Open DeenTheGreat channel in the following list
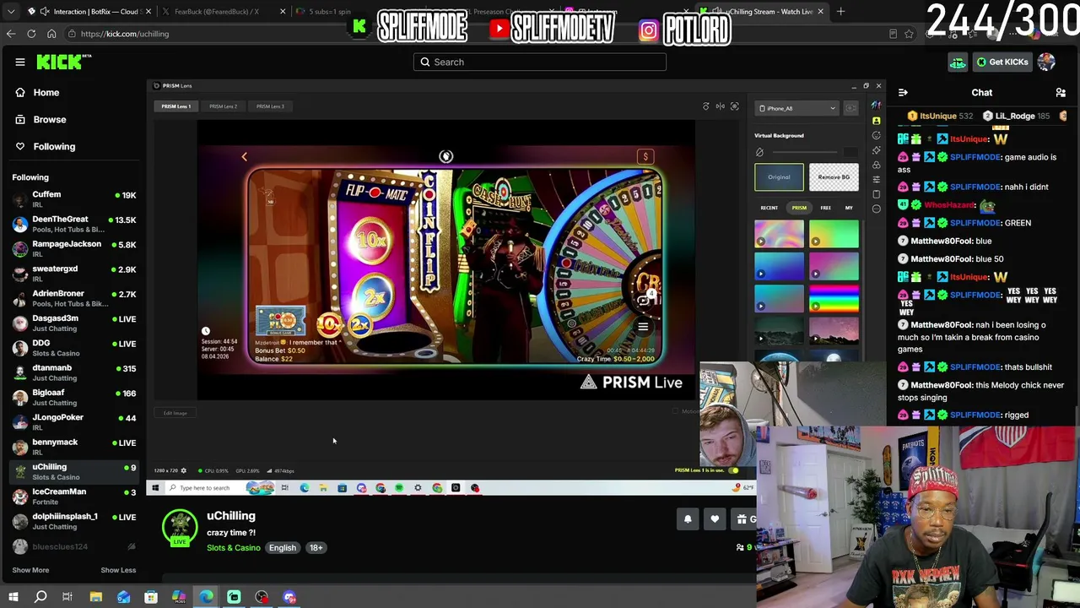Screen dimensions: 1080x608 [x=74, y=224]
